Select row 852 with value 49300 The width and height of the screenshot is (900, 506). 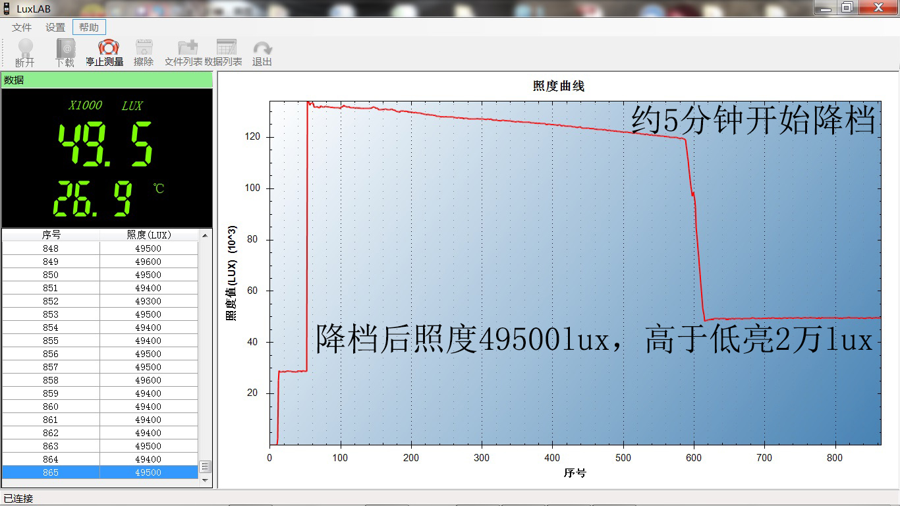click(x=100, y=301)
